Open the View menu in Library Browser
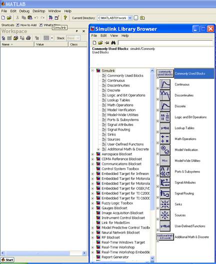 (114, 35)
